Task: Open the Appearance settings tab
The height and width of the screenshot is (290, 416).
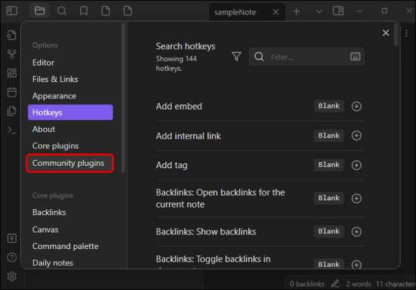Action: 70,96
